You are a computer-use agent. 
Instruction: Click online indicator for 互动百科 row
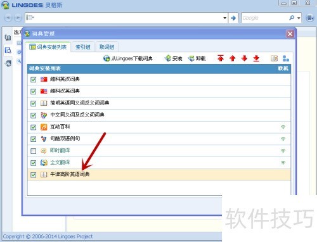(283, 127)
